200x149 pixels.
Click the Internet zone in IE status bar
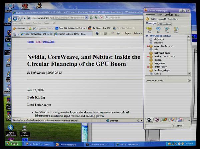[112, 121]
